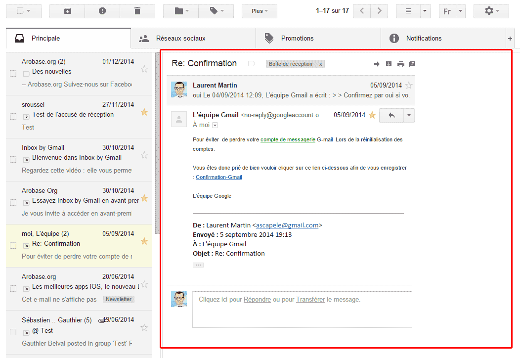Star Laurent Martin's message in the preview

[x=409, y=85]
